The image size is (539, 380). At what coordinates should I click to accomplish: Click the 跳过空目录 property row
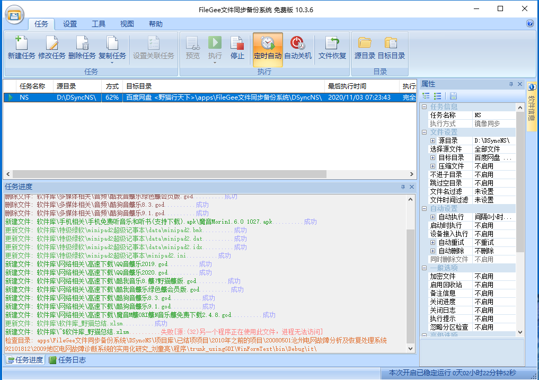(472, 183)
